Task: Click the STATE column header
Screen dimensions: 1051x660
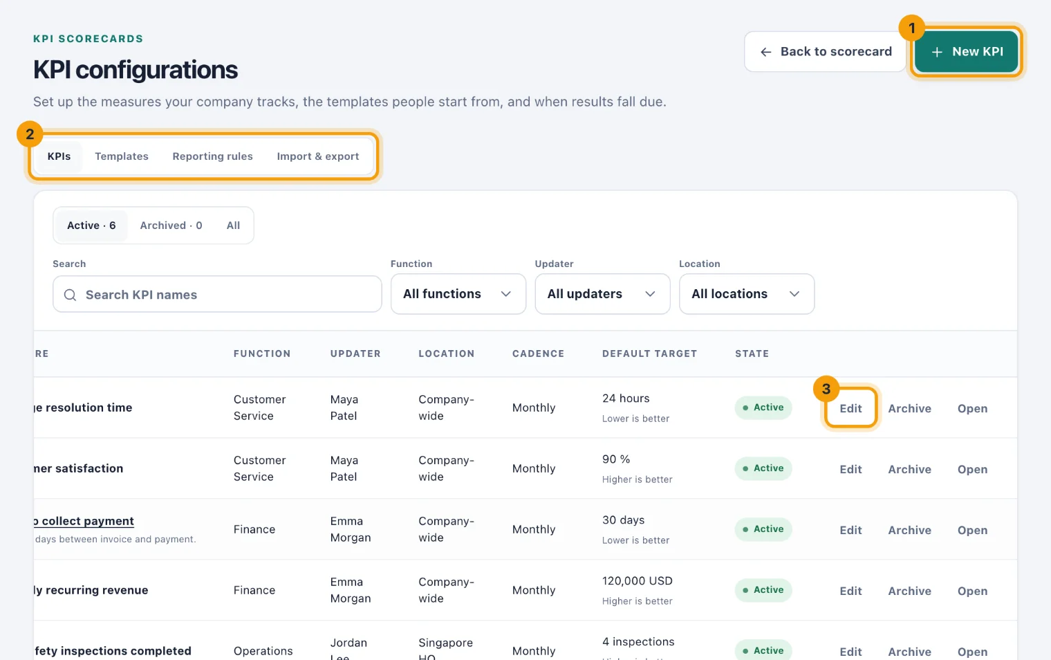Action: [752, 354]
